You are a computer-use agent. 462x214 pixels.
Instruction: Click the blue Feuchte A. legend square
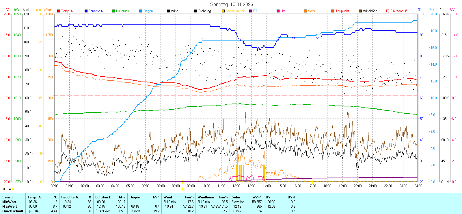pos(86,11)
